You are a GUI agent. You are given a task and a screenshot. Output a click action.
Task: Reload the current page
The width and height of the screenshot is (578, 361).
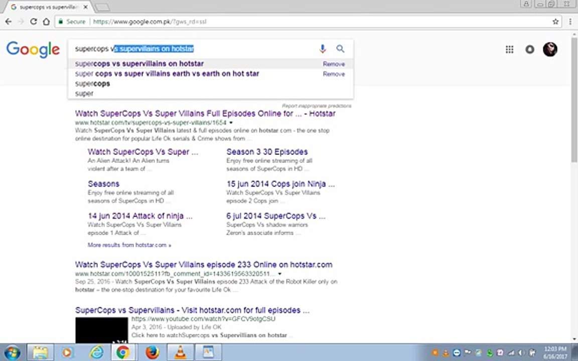(33, 22)
